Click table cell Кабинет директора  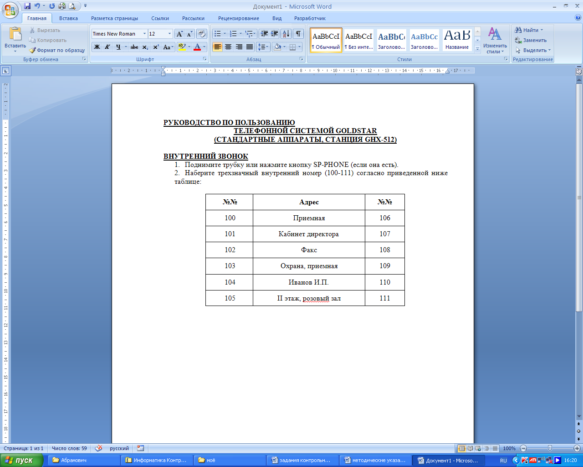pyautogui.click(x=309, y=234)
